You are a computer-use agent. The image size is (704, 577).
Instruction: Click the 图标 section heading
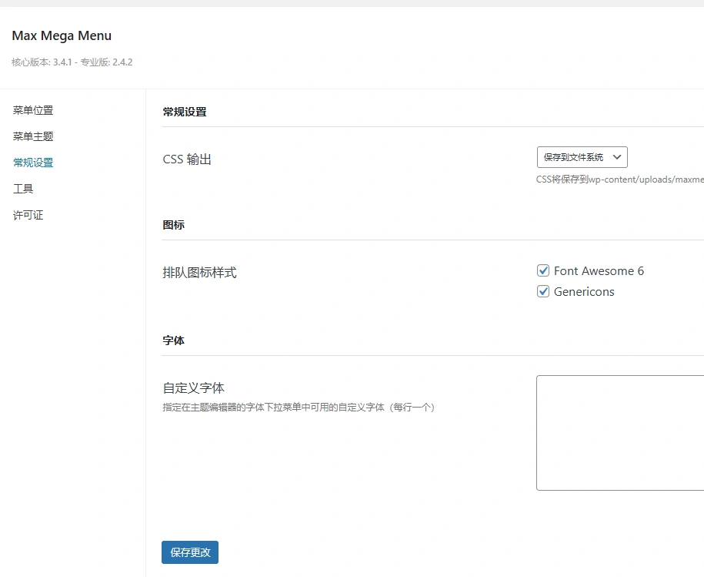(x=173, y=224)
